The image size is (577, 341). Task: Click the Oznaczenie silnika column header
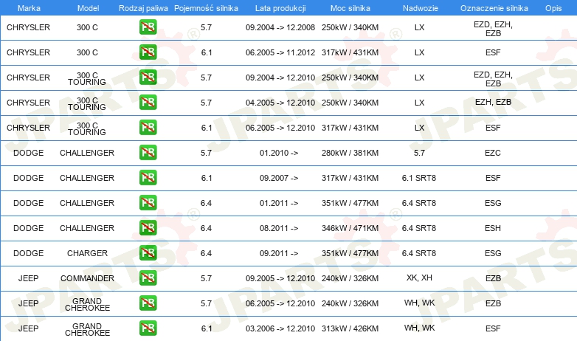(494, 8)
